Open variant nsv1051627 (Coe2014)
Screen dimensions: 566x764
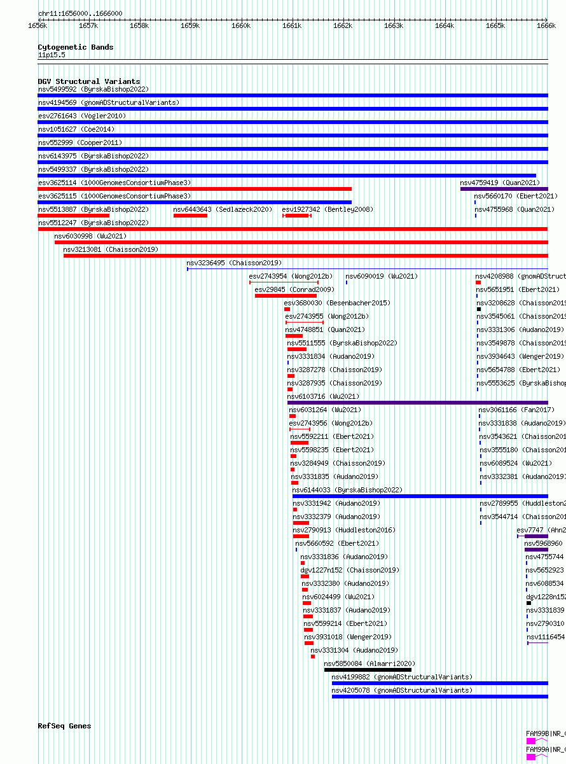(x=76, y=130)
